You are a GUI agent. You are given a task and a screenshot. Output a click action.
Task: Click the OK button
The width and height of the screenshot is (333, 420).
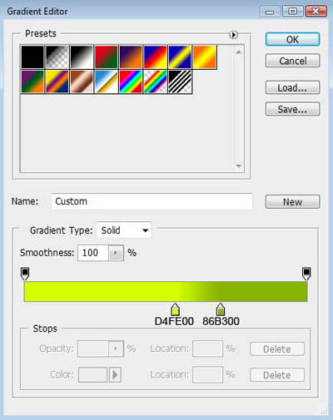(292, 39)
